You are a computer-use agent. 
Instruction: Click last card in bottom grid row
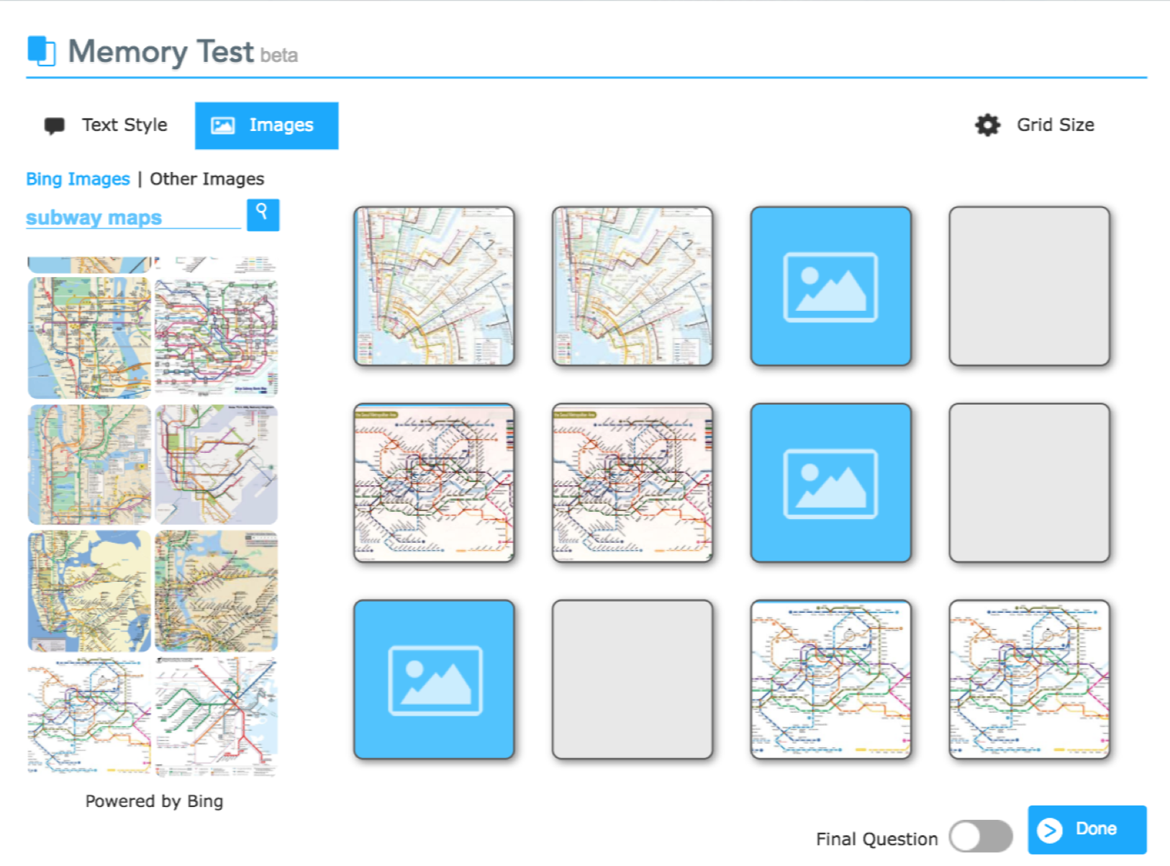tap(1030, 680)
